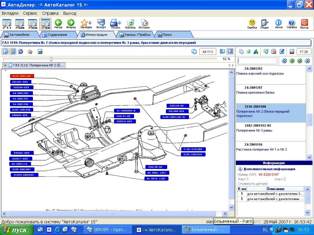Toggle the side panel layout icon

pyautogui.click(x=230, y=51)
